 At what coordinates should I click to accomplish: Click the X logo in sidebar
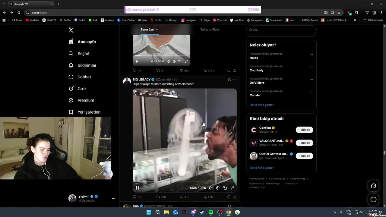pos(71,30)
